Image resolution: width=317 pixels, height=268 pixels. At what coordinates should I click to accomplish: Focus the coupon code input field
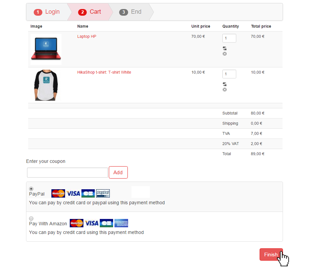[67, 173]
